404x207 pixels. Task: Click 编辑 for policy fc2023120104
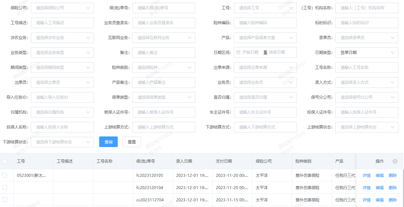click(379, 188)
